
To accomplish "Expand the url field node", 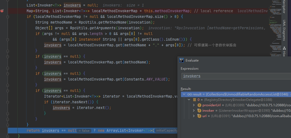I will click(194, 116).
